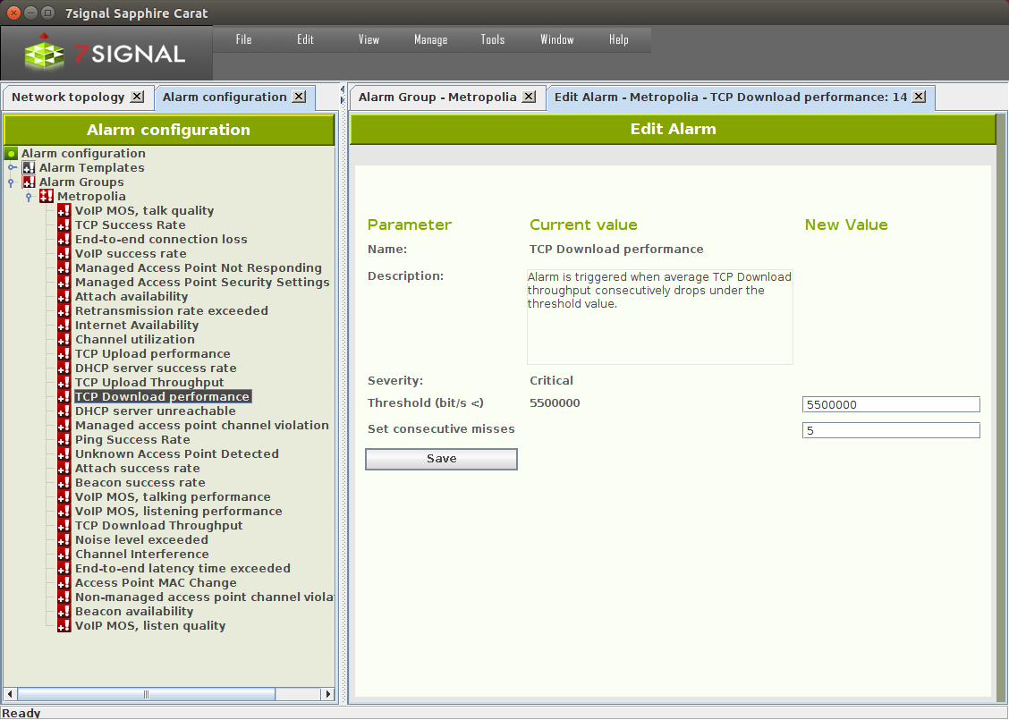
Task: Select Access Point MAC Change alarm
Action: 156,582
